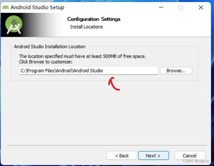Image resolution: width=214 pixels, height=166 pixels.
Task: Cancel the Android Studio installation
Action: pos(190,155)
